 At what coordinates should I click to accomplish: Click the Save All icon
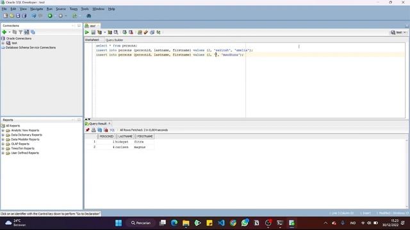(24, 15)
